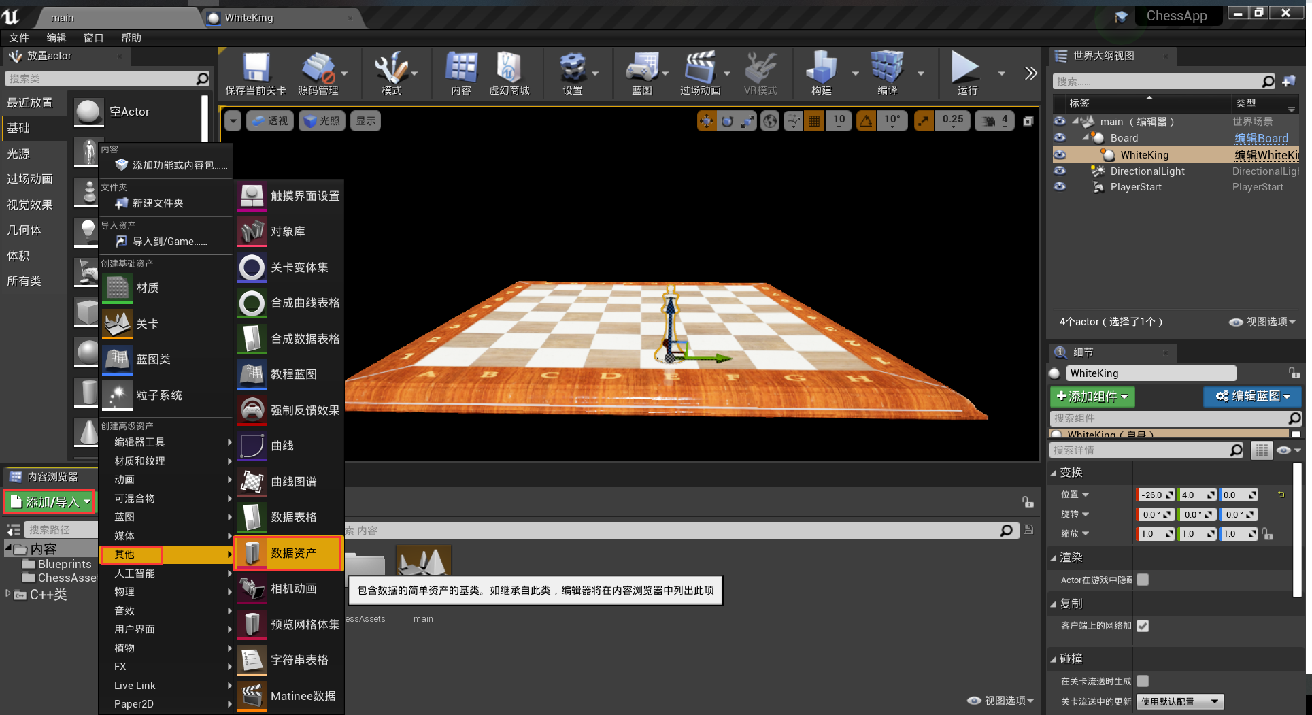Image resolution: width=1312 pixels, height=715 pixels.
Task: Expand the Add Component dropdown
Action: (x=1092, y=397)
